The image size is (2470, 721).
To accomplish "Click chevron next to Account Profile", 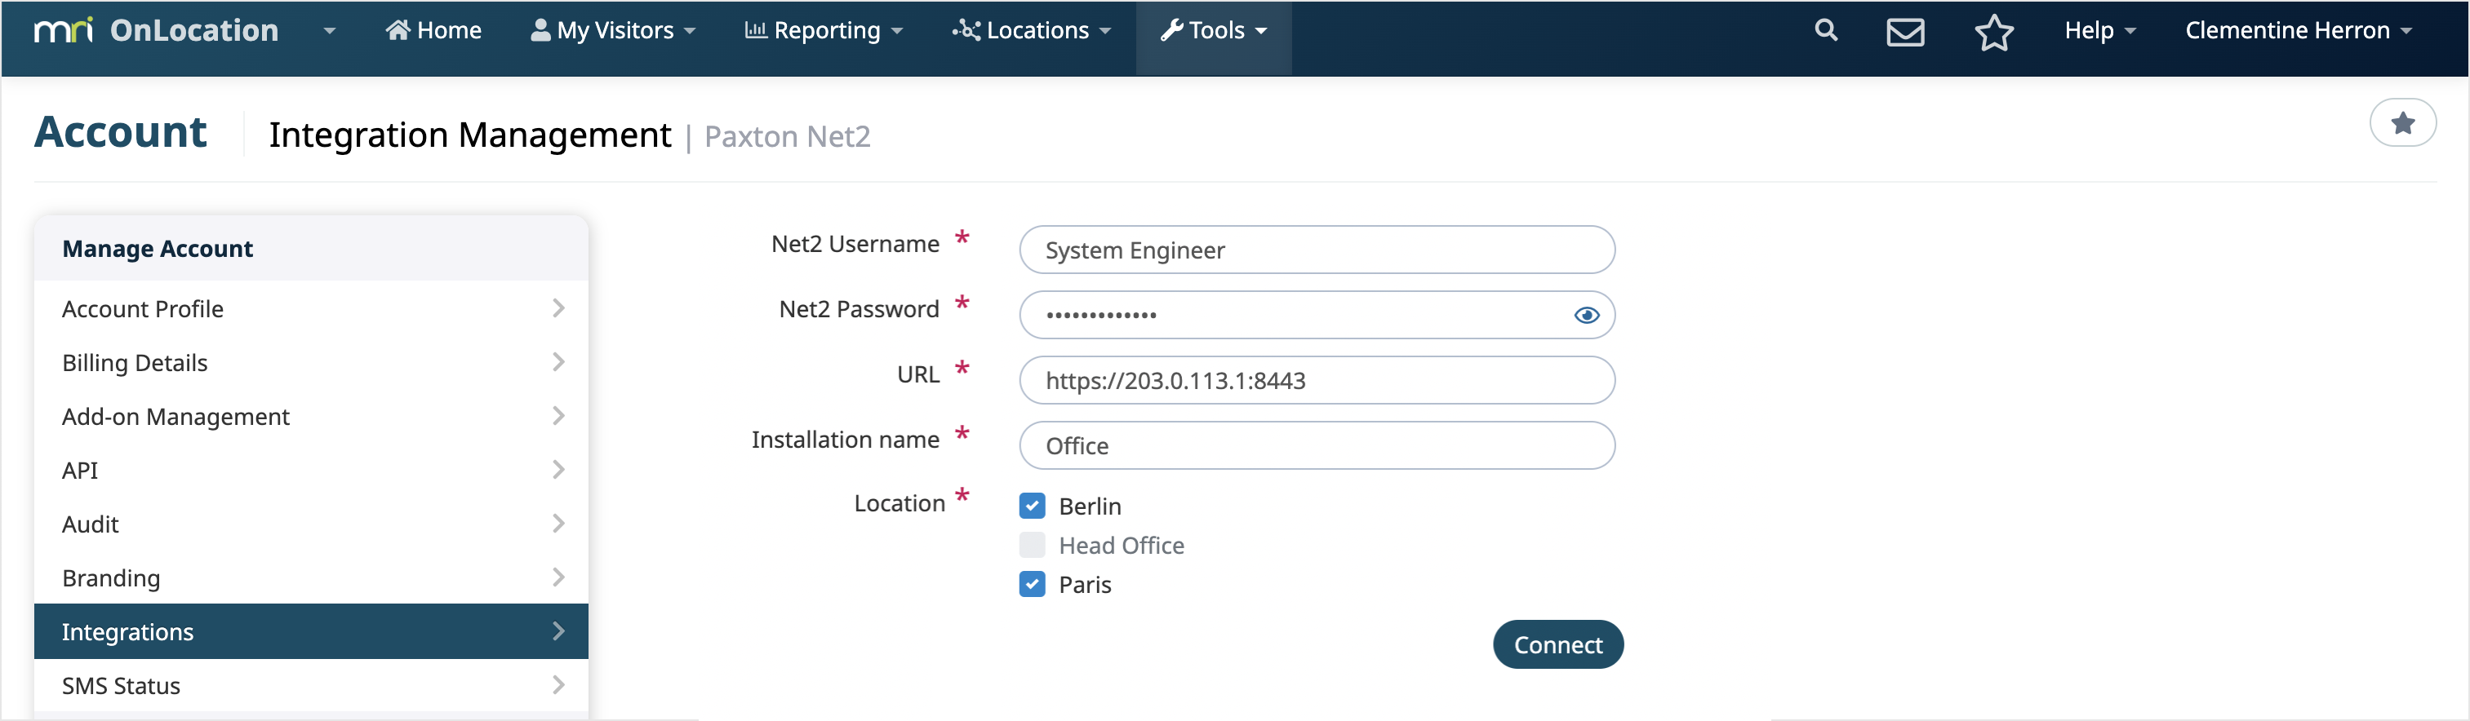I will (x=558, y=308).
